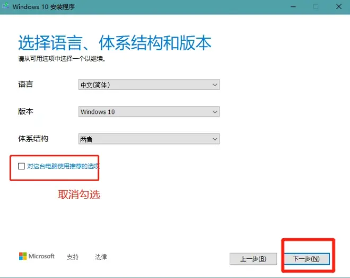Viewport: 350px width, 278px height.
Task: Open the 体系结构 dropdown showing 两者
Action: pyautogui.click(x=149, y=139)
